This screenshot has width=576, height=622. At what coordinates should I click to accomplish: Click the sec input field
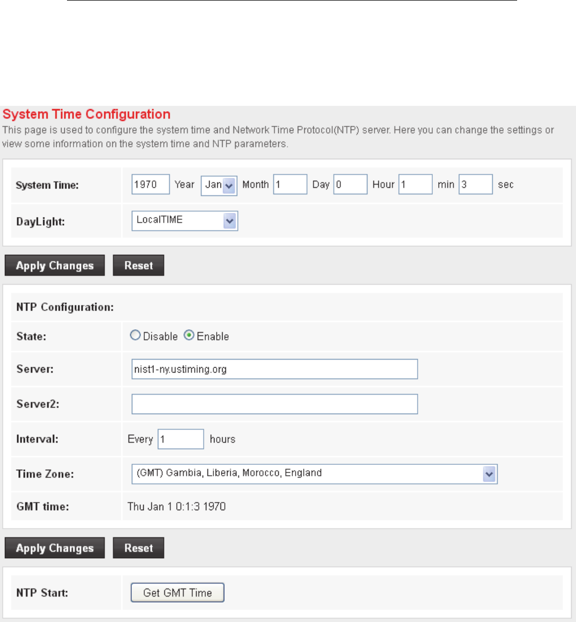pos(475,184)
